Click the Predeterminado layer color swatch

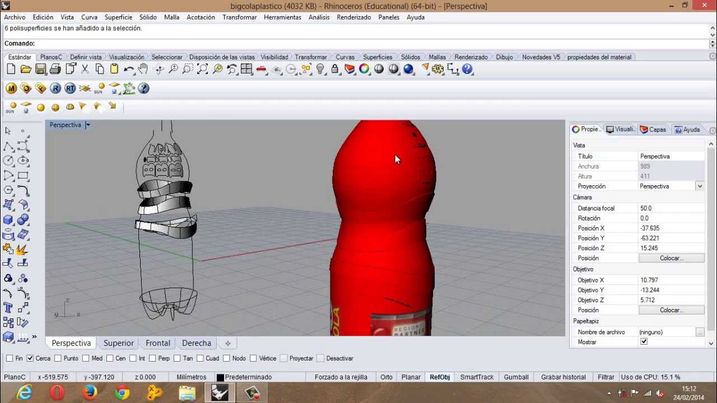[x=220, y=378]
